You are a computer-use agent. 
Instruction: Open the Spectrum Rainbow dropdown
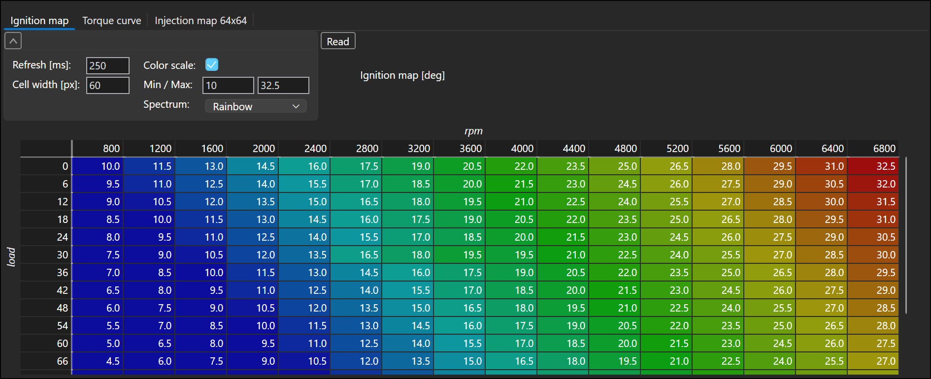pyautogui.click(x=256, y=106)
